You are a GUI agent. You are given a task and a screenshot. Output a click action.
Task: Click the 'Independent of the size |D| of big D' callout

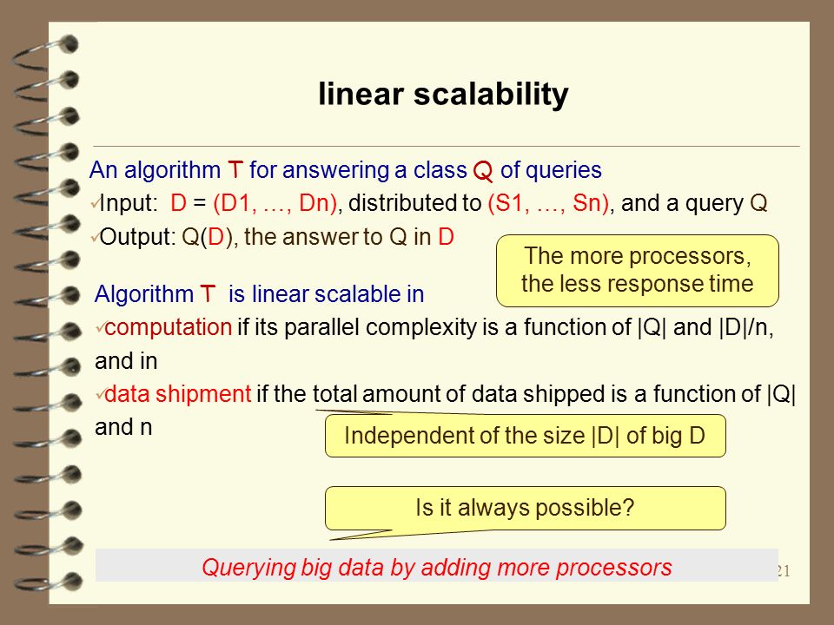coord(525,436)
